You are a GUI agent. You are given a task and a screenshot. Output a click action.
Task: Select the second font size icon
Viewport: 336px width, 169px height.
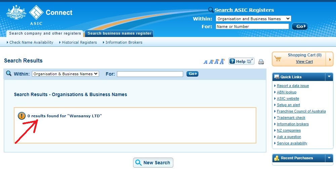[x=211, y=62]
